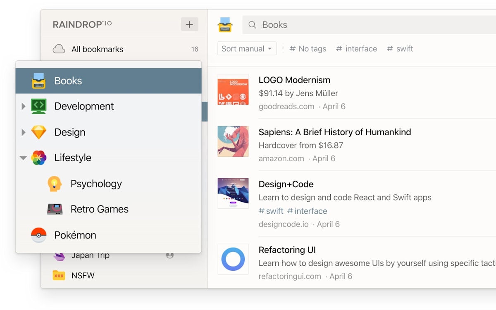The width and height of the screenshot is (496, 310).
Task: Open the Sort manual dropdown
Action: pyautogui.click(x=247, y=49)
